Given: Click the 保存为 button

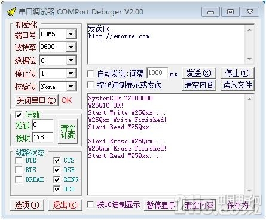Looking at the screenshot, I should (237, 205).
